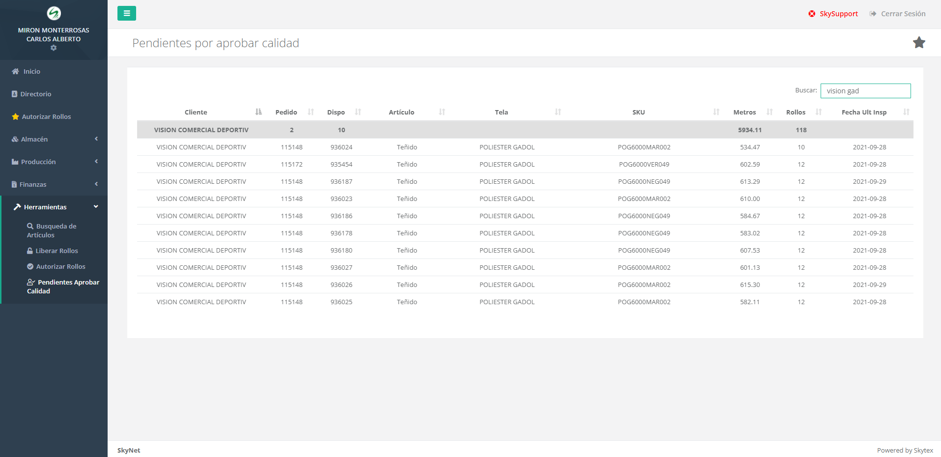Viewport: 941px width, 457px height.
Task: Click the Buscar search input field
Action: (x=865, y=91)
